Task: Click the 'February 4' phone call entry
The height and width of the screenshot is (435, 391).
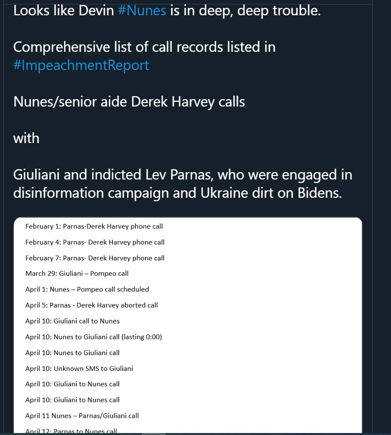Action: tap(95, 242)
